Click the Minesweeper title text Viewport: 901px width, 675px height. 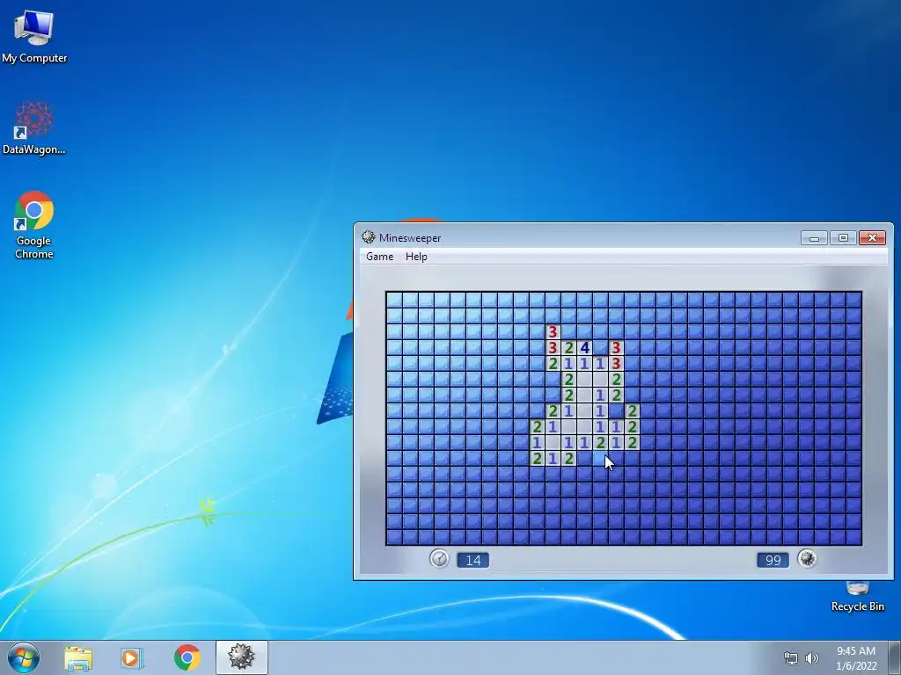(x=410, y=237)
